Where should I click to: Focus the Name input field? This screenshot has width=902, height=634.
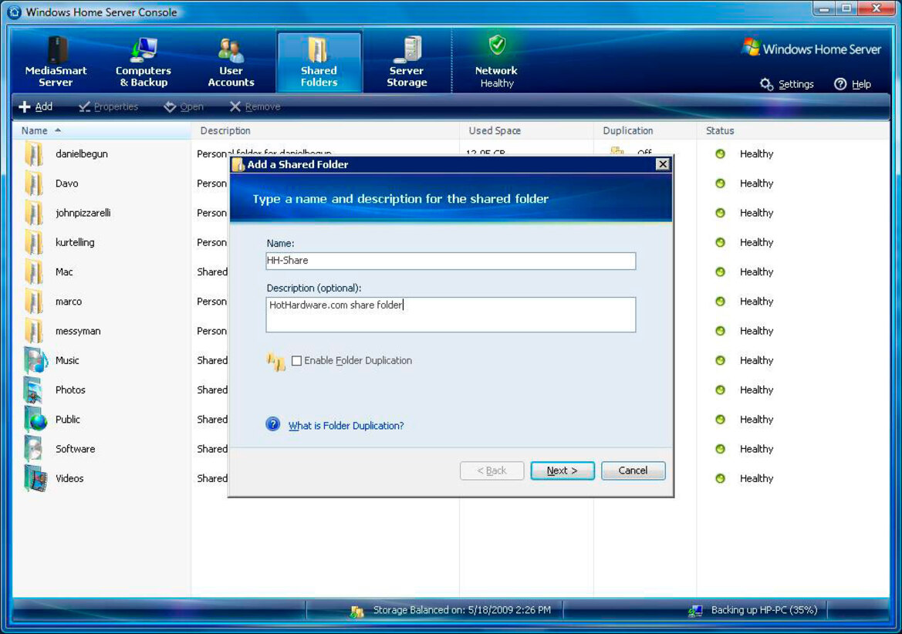(451, 261)
